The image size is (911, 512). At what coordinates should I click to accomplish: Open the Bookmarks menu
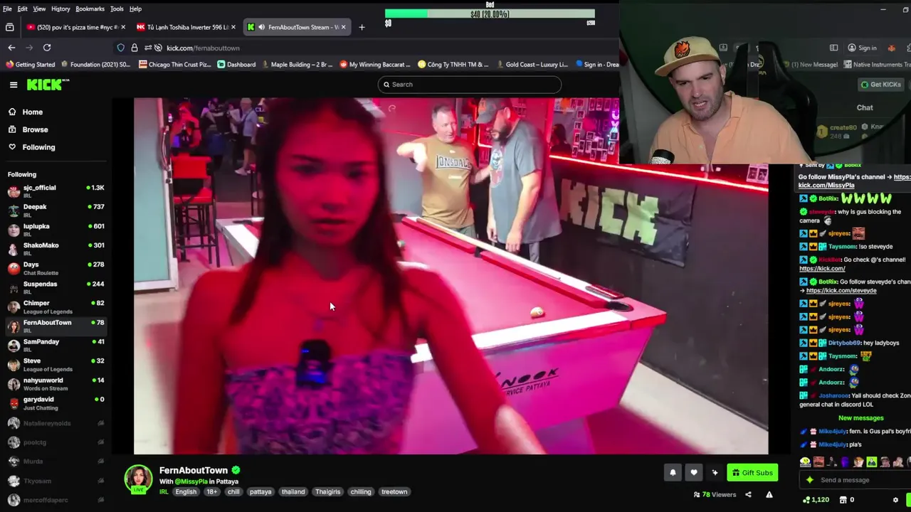tap(90, 9)
